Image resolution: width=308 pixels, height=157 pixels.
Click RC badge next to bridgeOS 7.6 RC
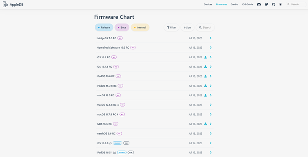(120, 38)
